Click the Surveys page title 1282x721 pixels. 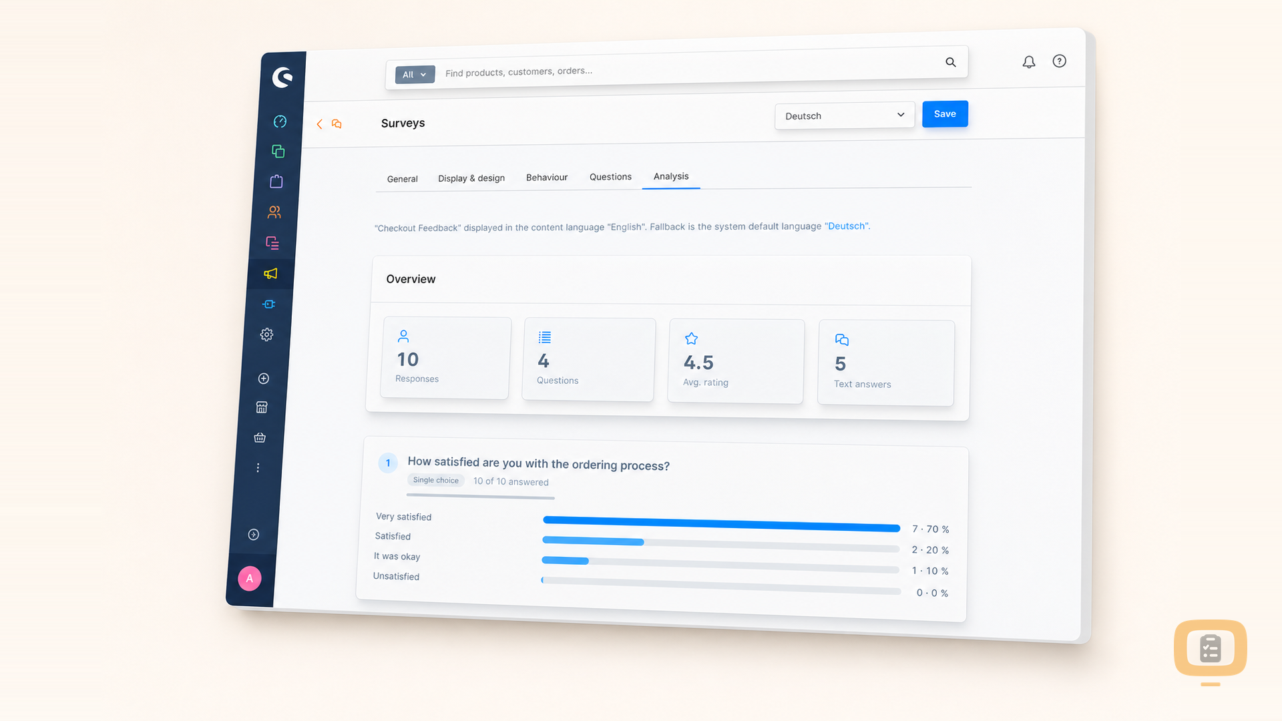(x=403, y=124)
